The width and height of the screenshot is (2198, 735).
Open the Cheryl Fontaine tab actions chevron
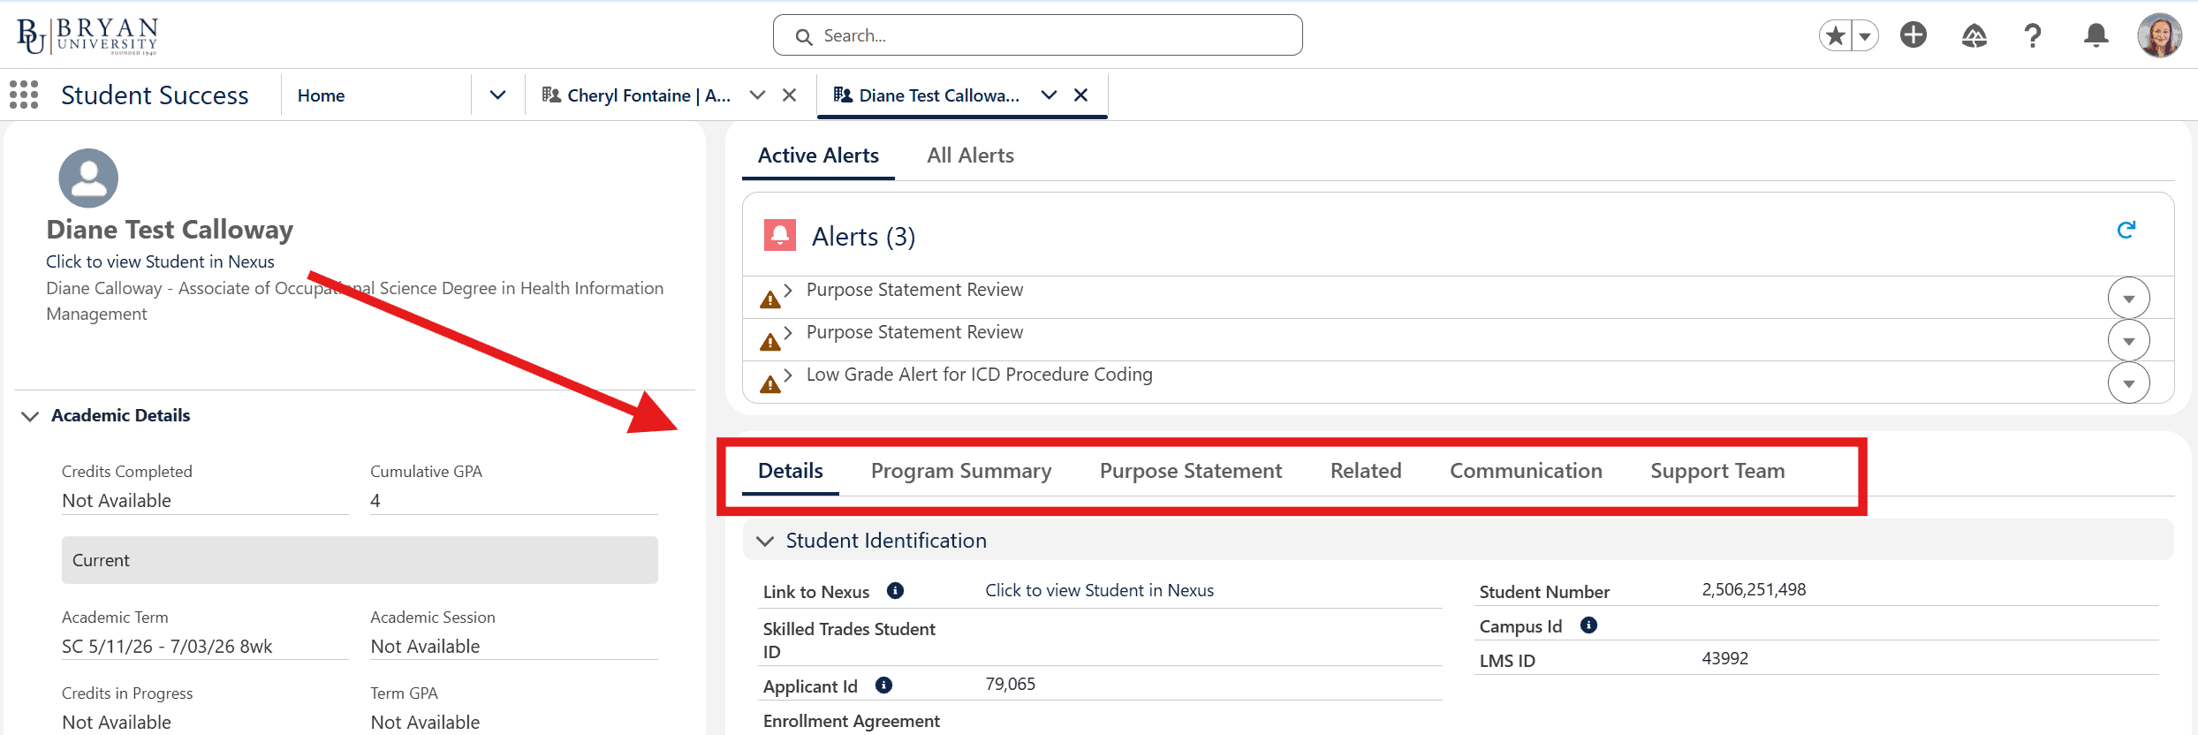coord(757,95)
